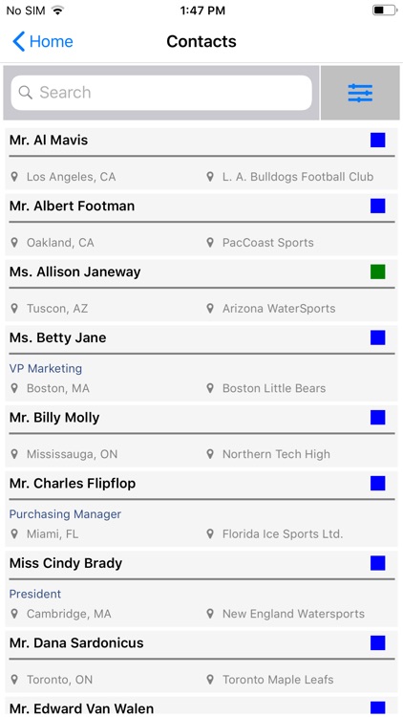Screen dimensions: 403x717
Task: Tap the location pin next to Los Angeles, CA
Action: [x=14, y=177]
